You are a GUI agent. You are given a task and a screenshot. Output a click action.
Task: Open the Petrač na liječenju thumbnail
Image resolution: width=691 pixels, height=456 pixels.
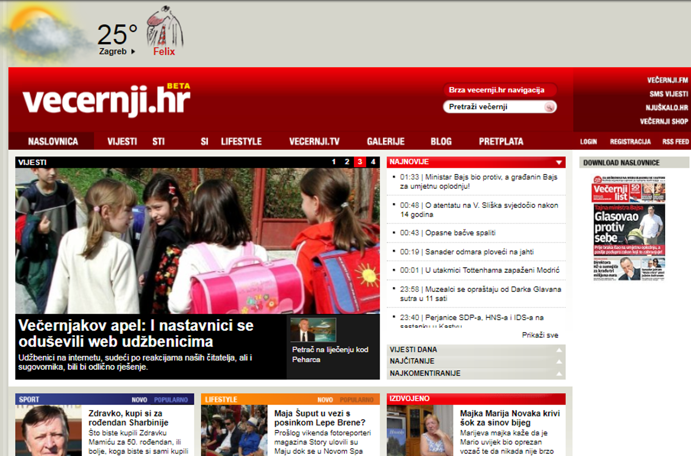click(x=313, y=330)
